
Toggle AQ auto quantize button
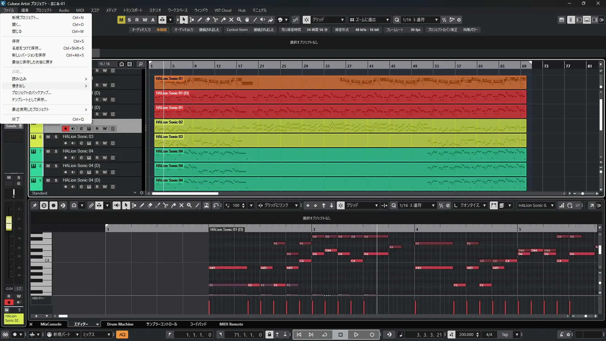122,335
